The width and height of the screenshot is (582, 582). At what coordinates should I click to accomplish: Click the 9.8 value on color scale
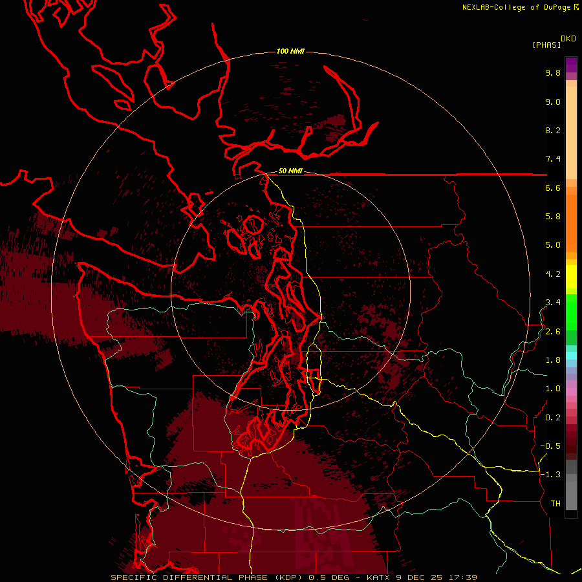point(553,72)
